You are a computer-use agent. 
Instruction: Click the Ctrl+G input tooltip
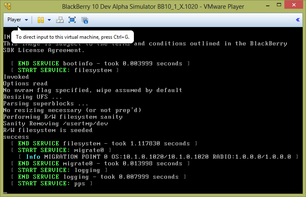72,37
